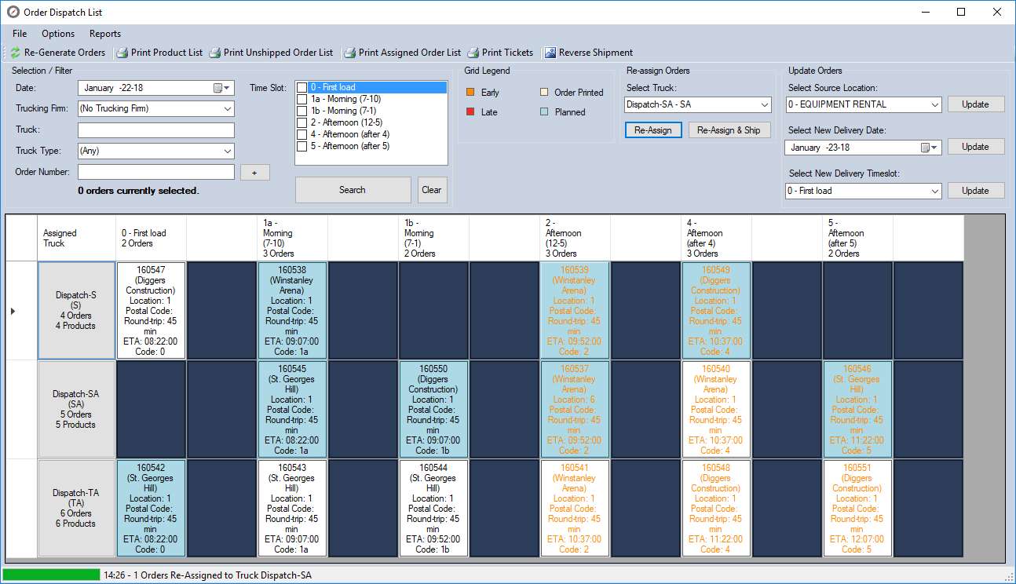Click the Print Unshipped Order List icon
The height and width of the screenshot is (584, 1016).
213,53
